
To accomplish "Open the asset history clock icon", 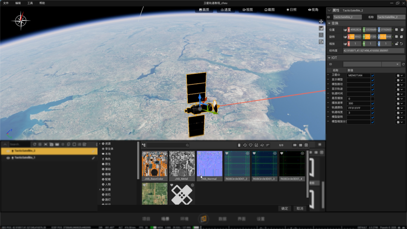I will tap(245, 145).
